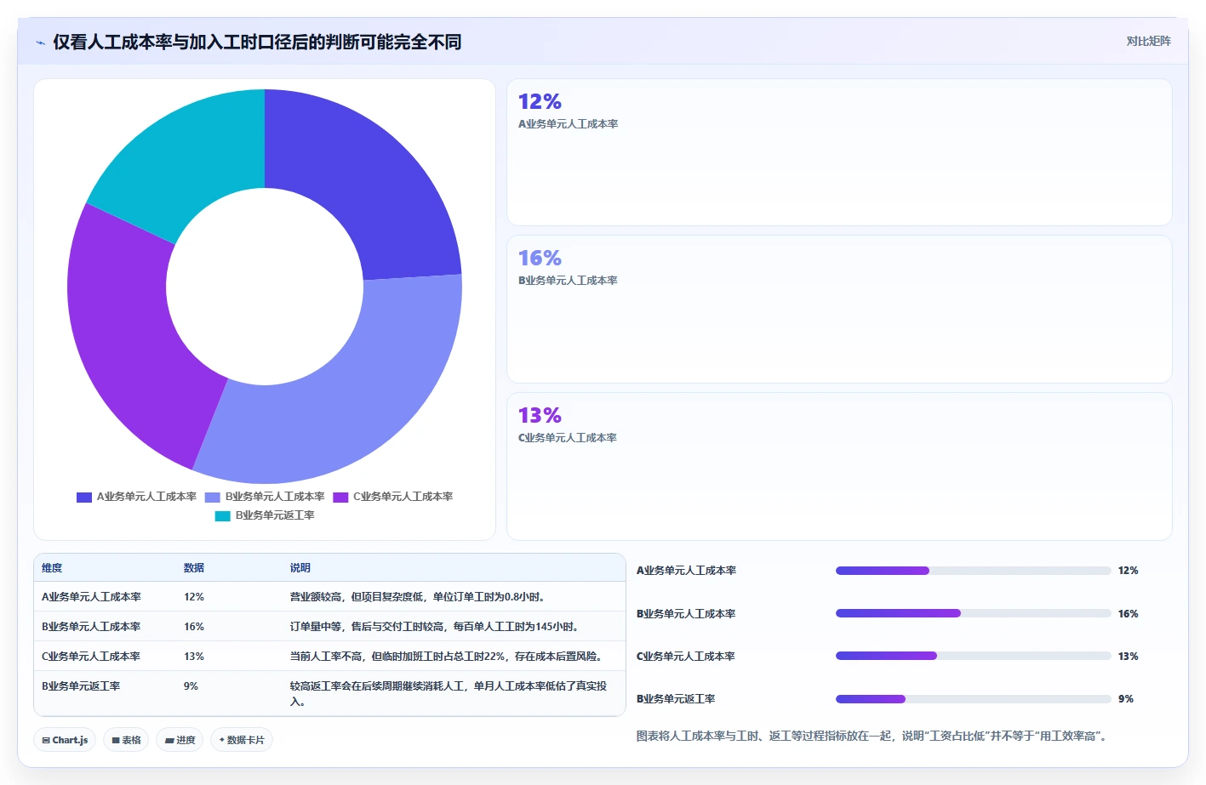The height and width of the screenshot is (785, 1206).
Task: Toggle A业务单元人工成本率 legend swatch in the chart
Action: 84,497
